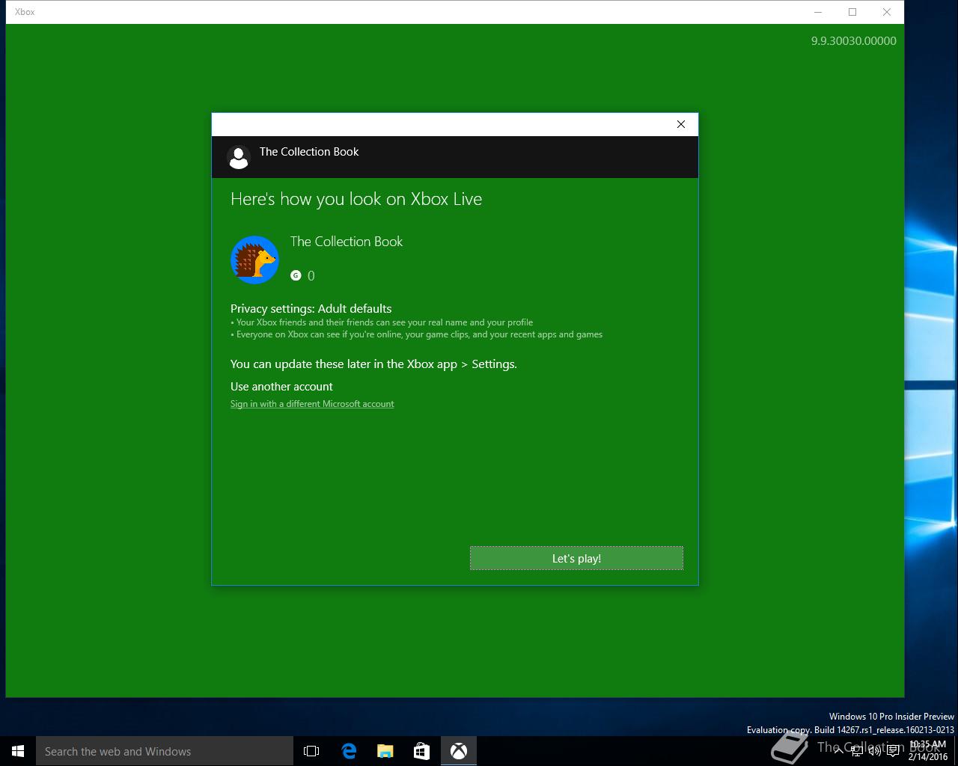Click the hedgehog gamerpic avatar
This screenshot has width=958, height=766.
point(254,260)
